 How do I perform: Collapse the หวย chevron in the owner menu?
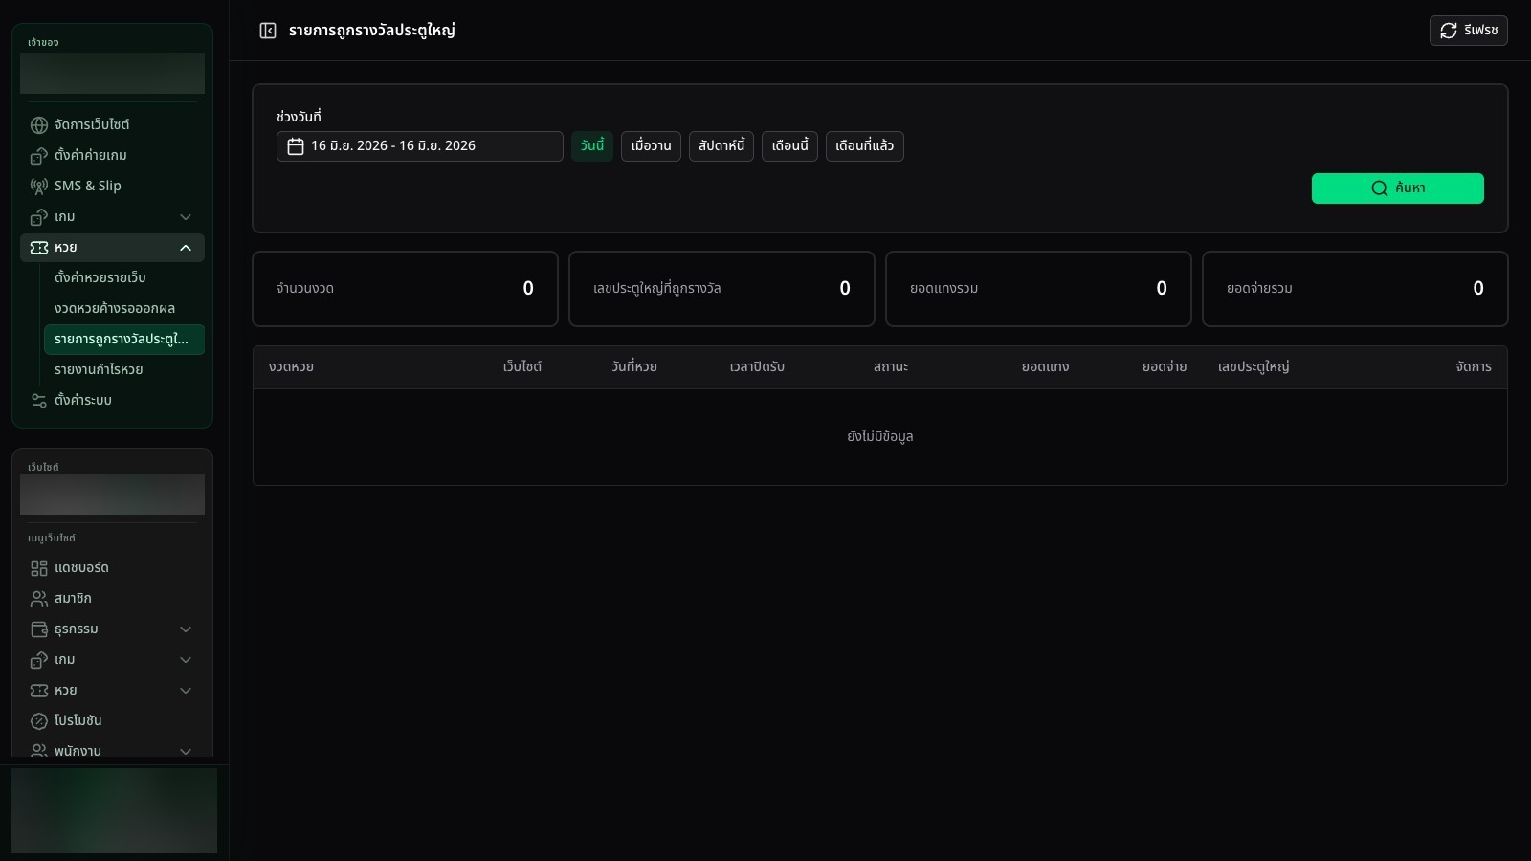pyautogui.click(x=186, y=248)
